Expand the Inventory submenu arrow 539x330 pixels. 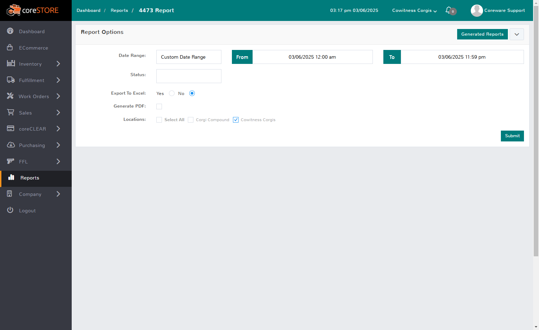coord(58,64)
